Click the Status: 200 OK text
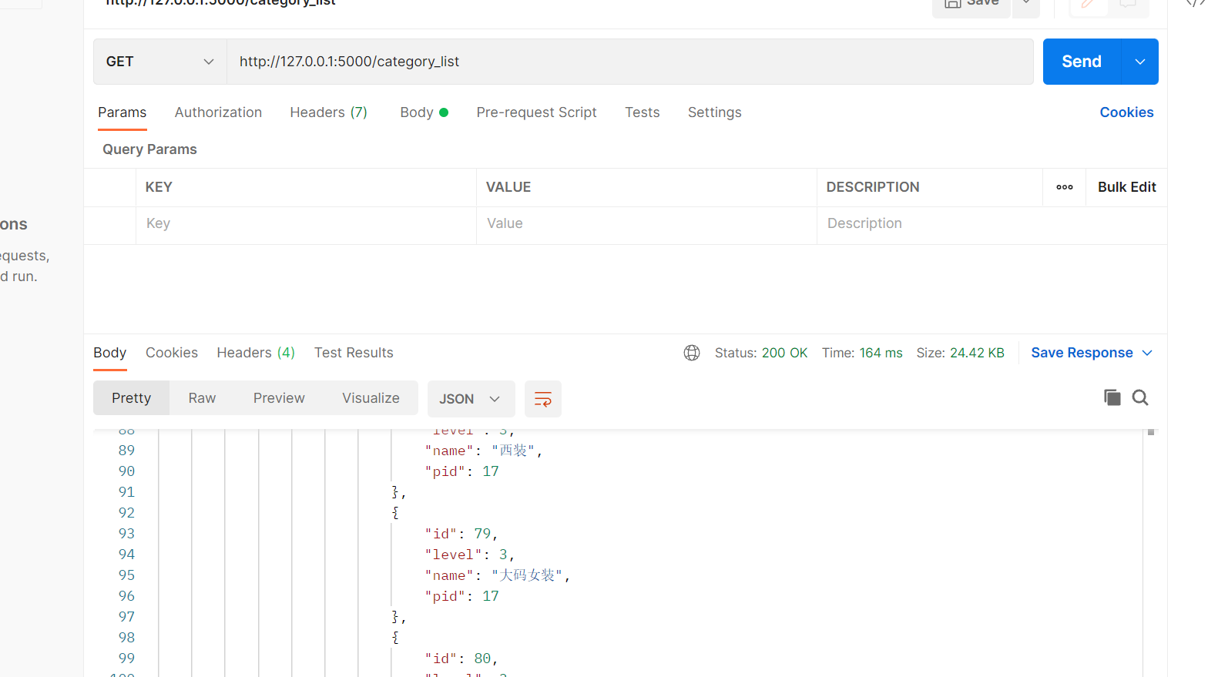1208x677 pixels. (761, 353)
